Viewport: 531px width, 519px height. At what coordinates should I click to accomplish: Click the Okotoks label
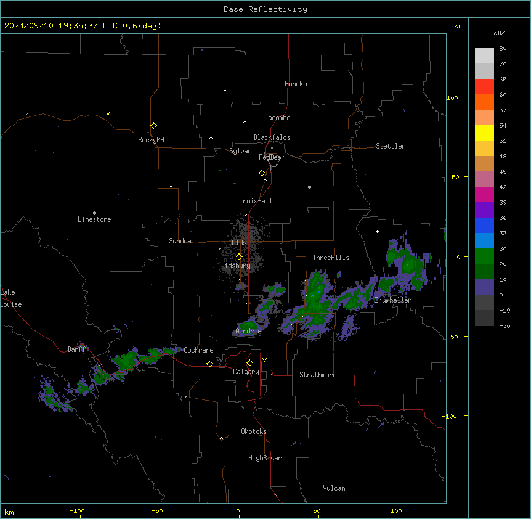pos(254,431)
